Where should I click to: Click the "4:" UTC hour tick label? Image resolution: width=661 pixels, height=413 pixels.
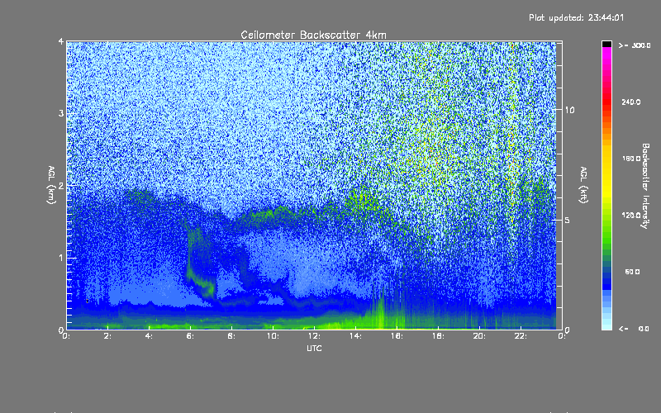(x=150, y=336)
